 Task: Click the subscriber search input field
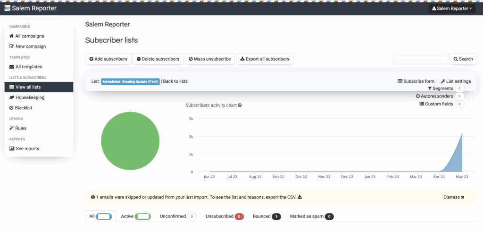[x=420, y=59]
